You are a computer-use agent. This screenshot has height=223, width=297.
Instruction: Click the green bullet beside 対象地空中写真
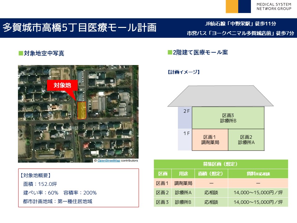21,53
